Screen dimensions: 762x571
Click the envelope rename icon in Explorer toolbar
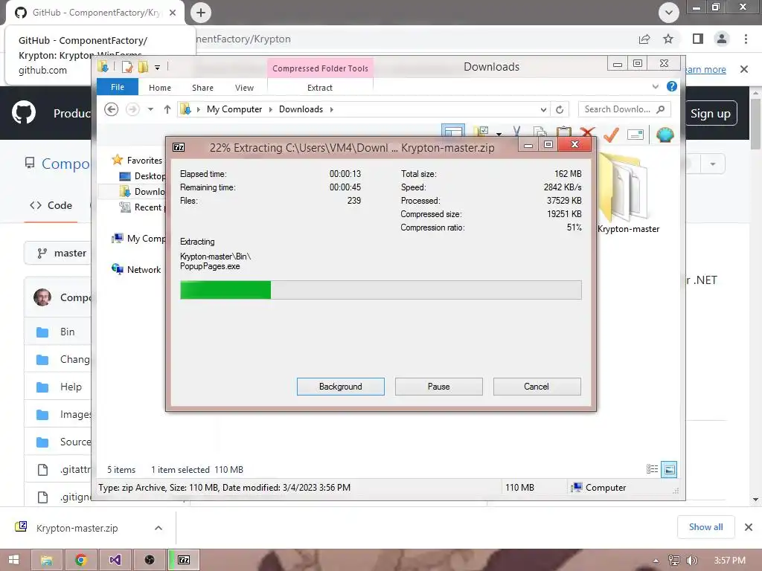635,135
